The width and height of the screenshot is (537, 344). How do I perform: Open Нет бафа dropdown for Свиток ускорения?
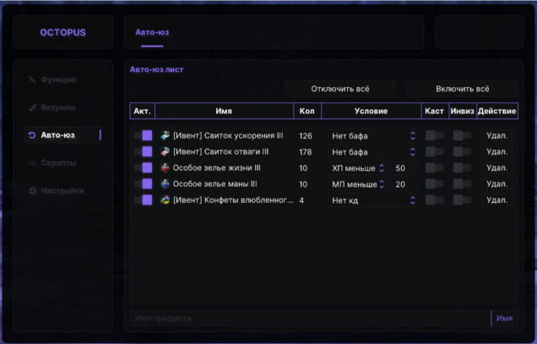[372, 136]
